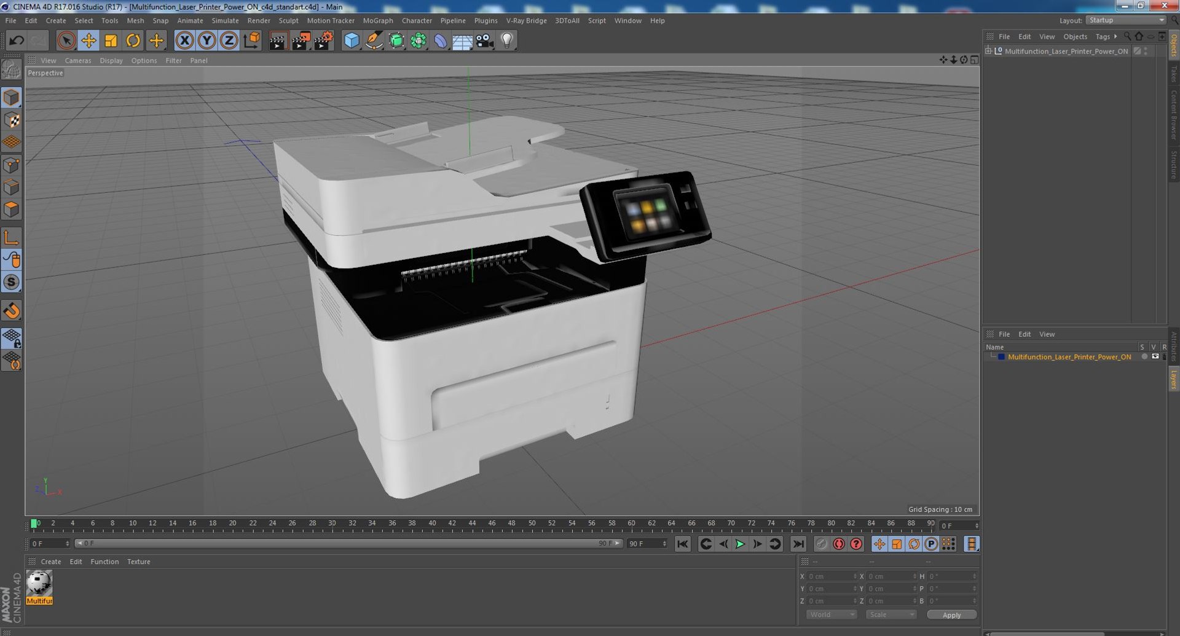Click timeline frame 44 marker
Viewport: 1180px width, 636px height.
tap(472, 524)
